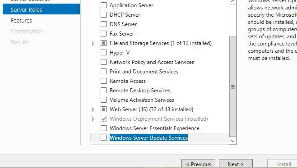Click the Previous button

(x=198, y=163)
